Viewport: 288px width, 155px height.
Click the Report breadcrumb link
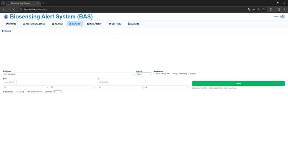tap(8, 31)
